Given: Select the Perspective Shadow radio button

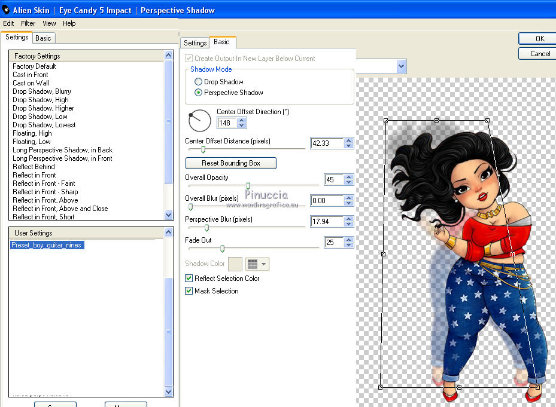Looking at the screenshot, I should pos(198,93).
